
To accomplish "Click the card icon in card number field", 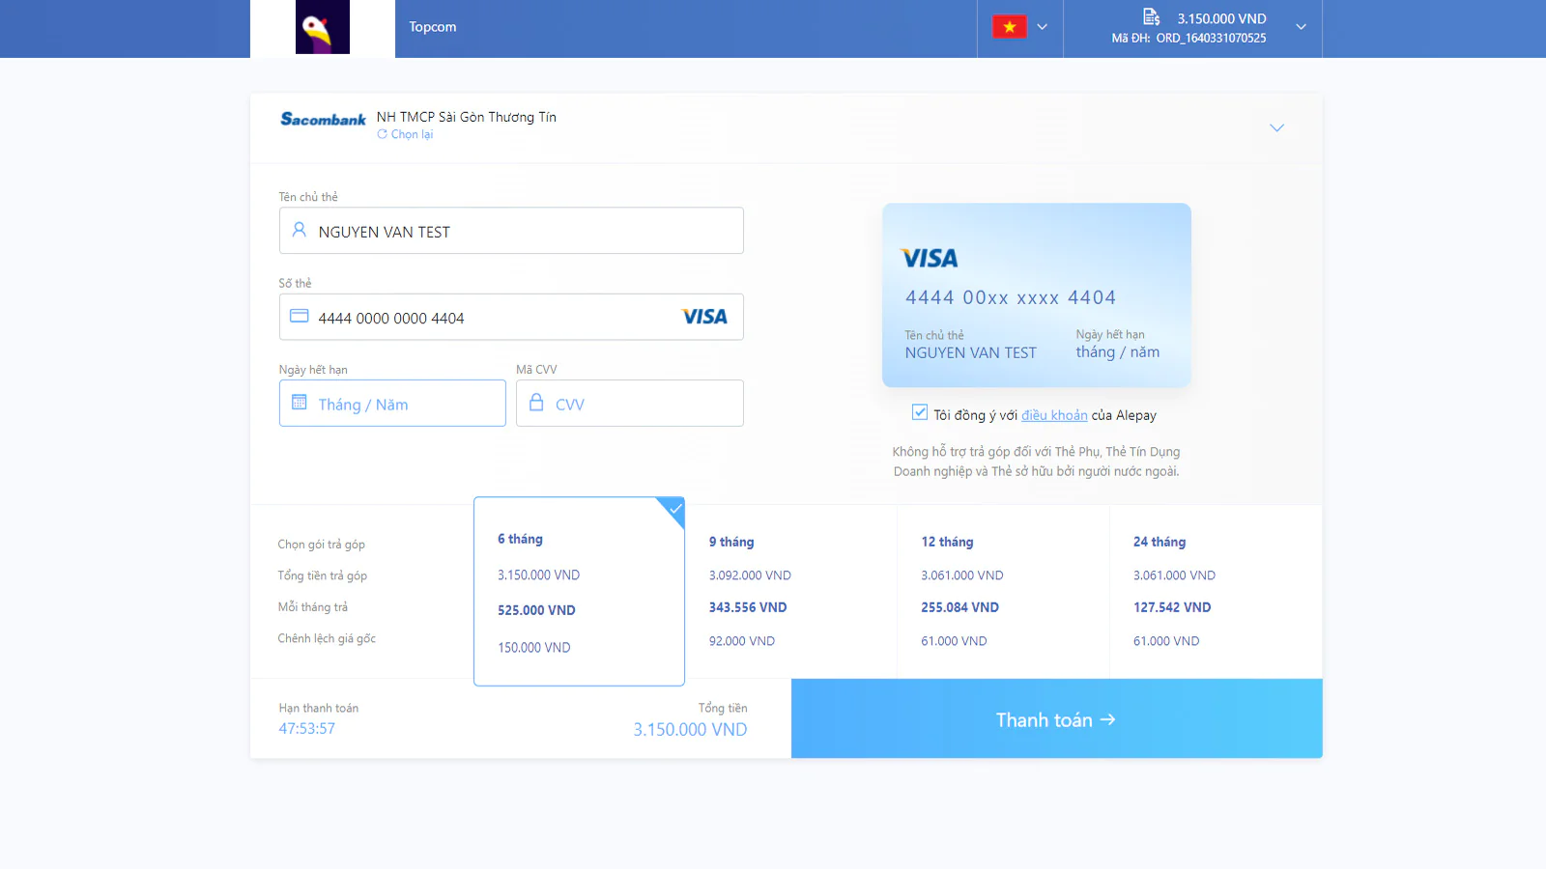I will (300, 316).
